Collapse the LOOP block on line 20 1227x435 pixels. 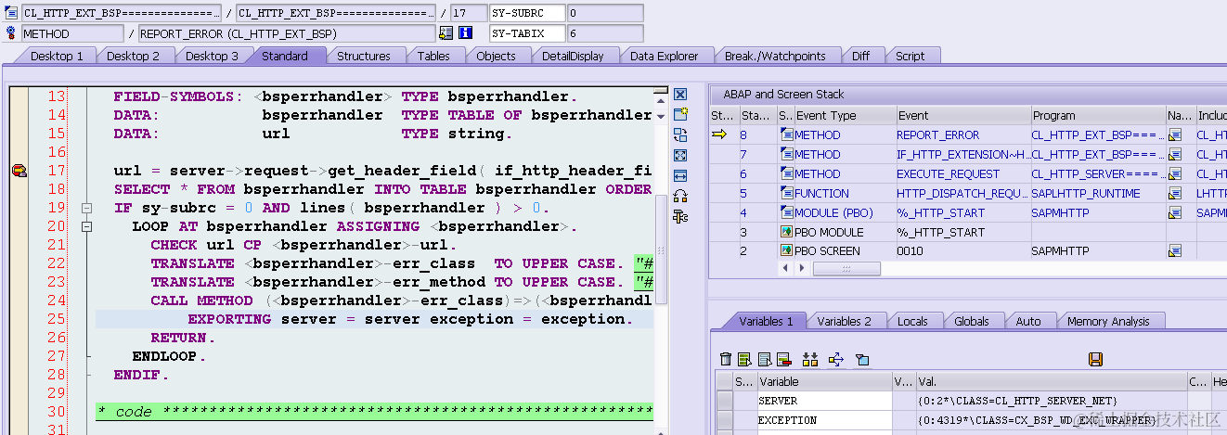coord(87,226)
